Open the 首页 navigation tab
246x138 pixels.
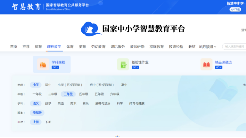click(14, 47)
